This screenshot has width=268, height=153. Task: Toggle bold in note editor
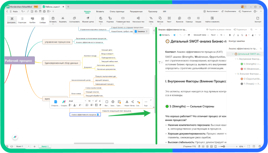pyautogui.click(x=230, y=35)
